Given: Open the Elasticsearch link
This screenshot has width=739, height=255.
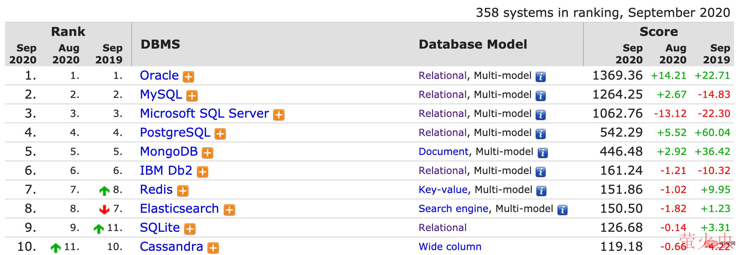Looking at the screenshot, I should (x=179, y=209).
